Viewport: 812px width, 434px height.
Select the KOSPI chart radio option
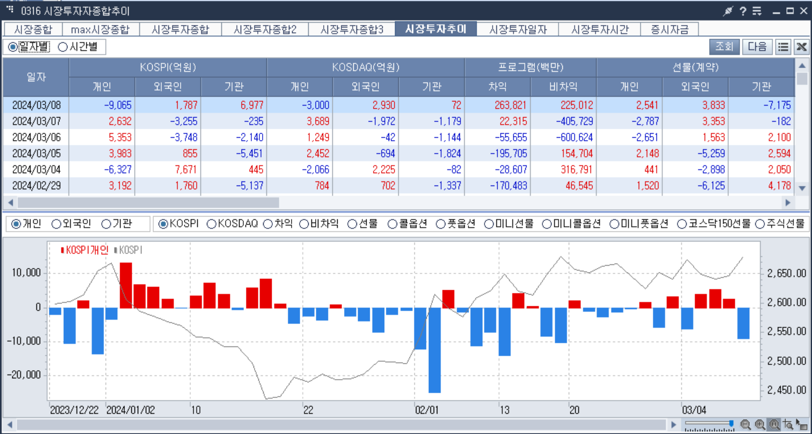[163, 224]
